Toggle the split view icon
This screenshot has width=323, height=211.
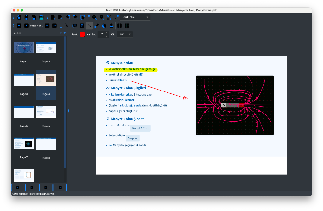(120, 26)
